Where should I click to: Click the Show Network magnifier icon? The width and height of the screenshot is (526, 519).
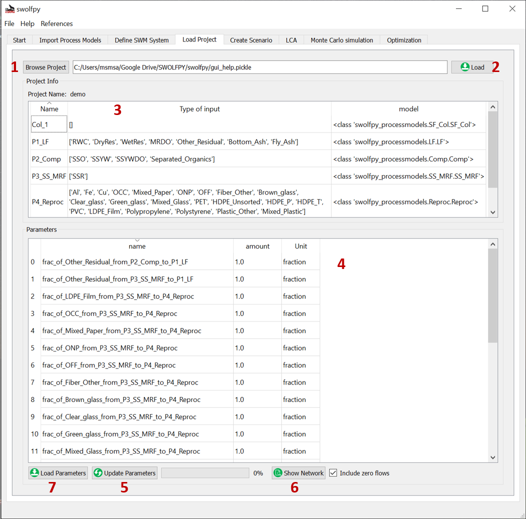(x=278, y=473)
